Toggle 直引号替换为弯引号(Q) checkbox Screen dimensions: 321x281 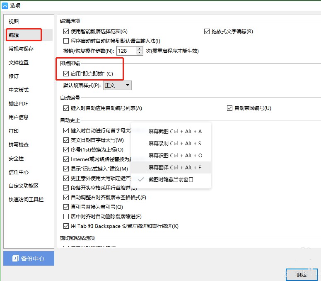click(66, 207)
